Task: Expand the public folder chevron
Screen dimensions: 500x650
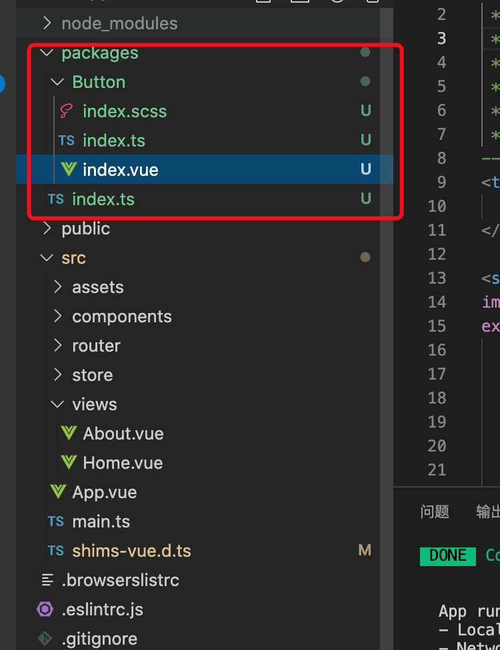Action: click(47, 228)
